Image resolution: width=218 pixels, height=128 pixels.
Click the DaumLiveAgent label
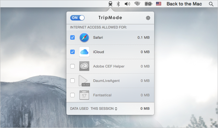pos(106,81)
